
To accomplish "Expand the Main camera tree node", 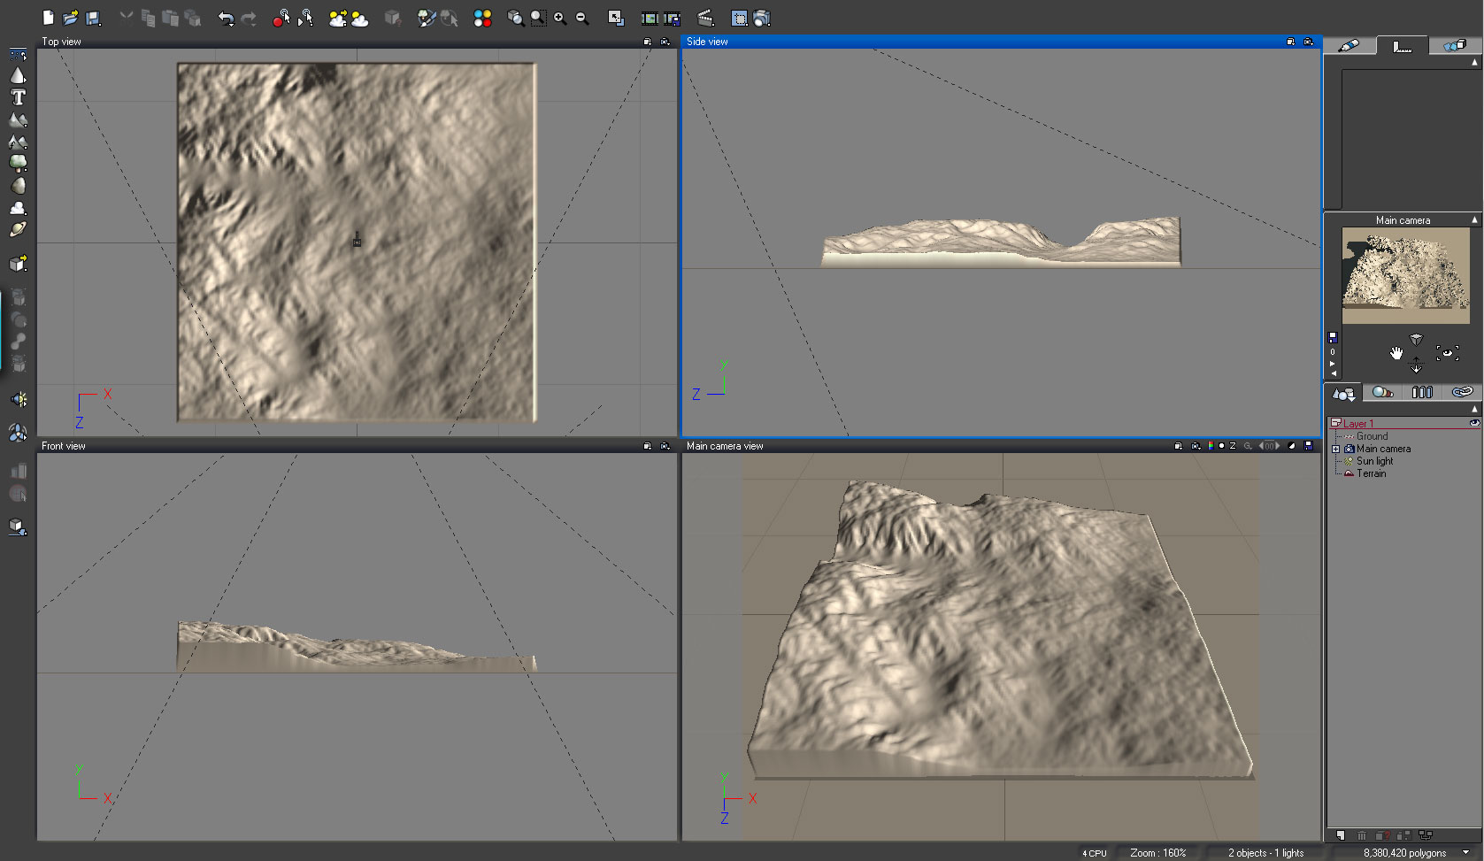I will 1335,449.
